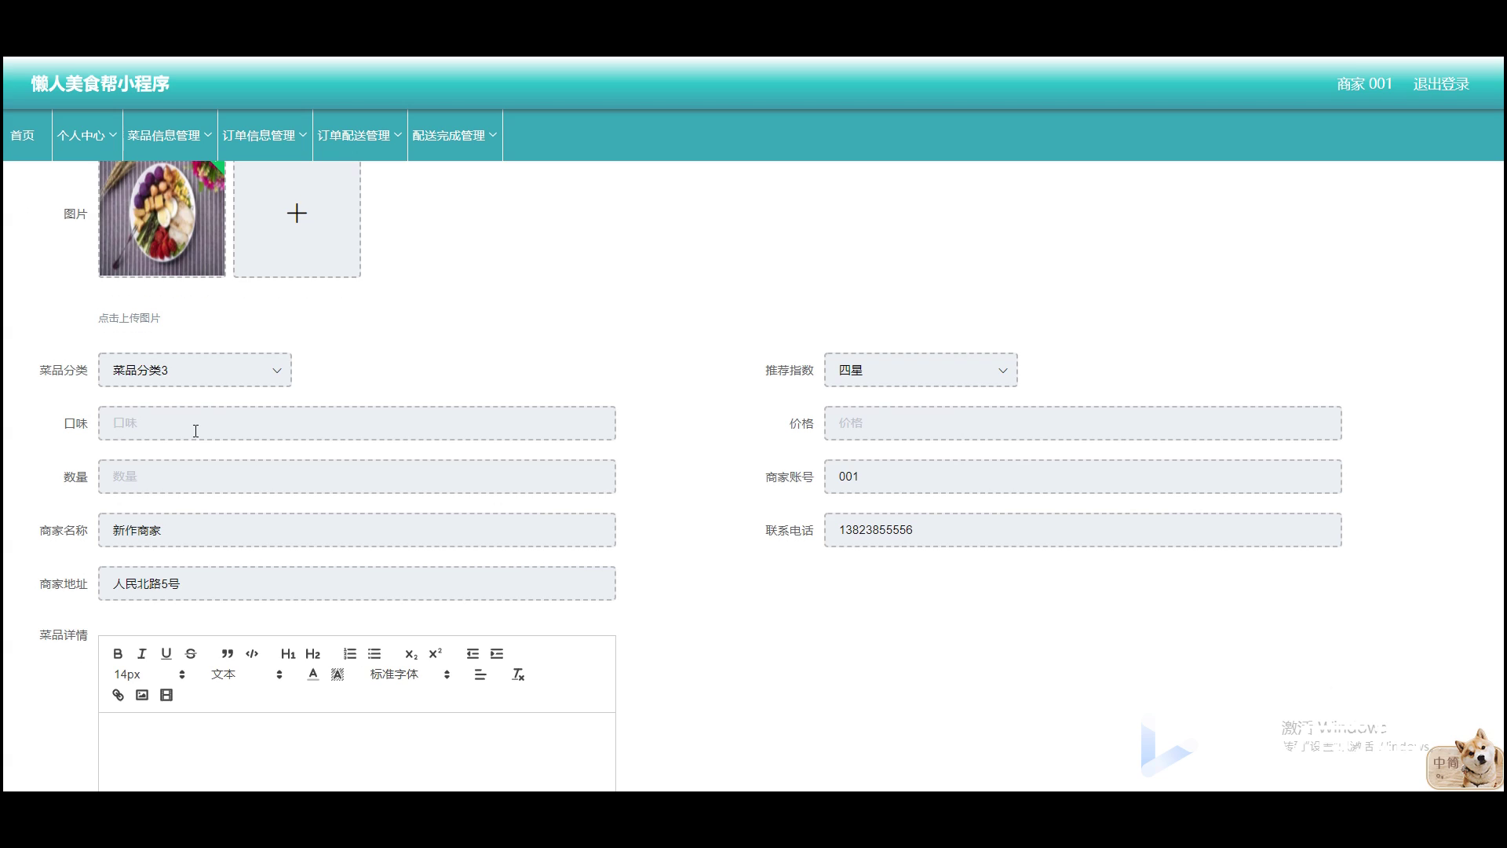Screen dimensions: 1507x848
Task: Click the 商家地址 field with 人民北路5号
Action: [x=357, y=583]
